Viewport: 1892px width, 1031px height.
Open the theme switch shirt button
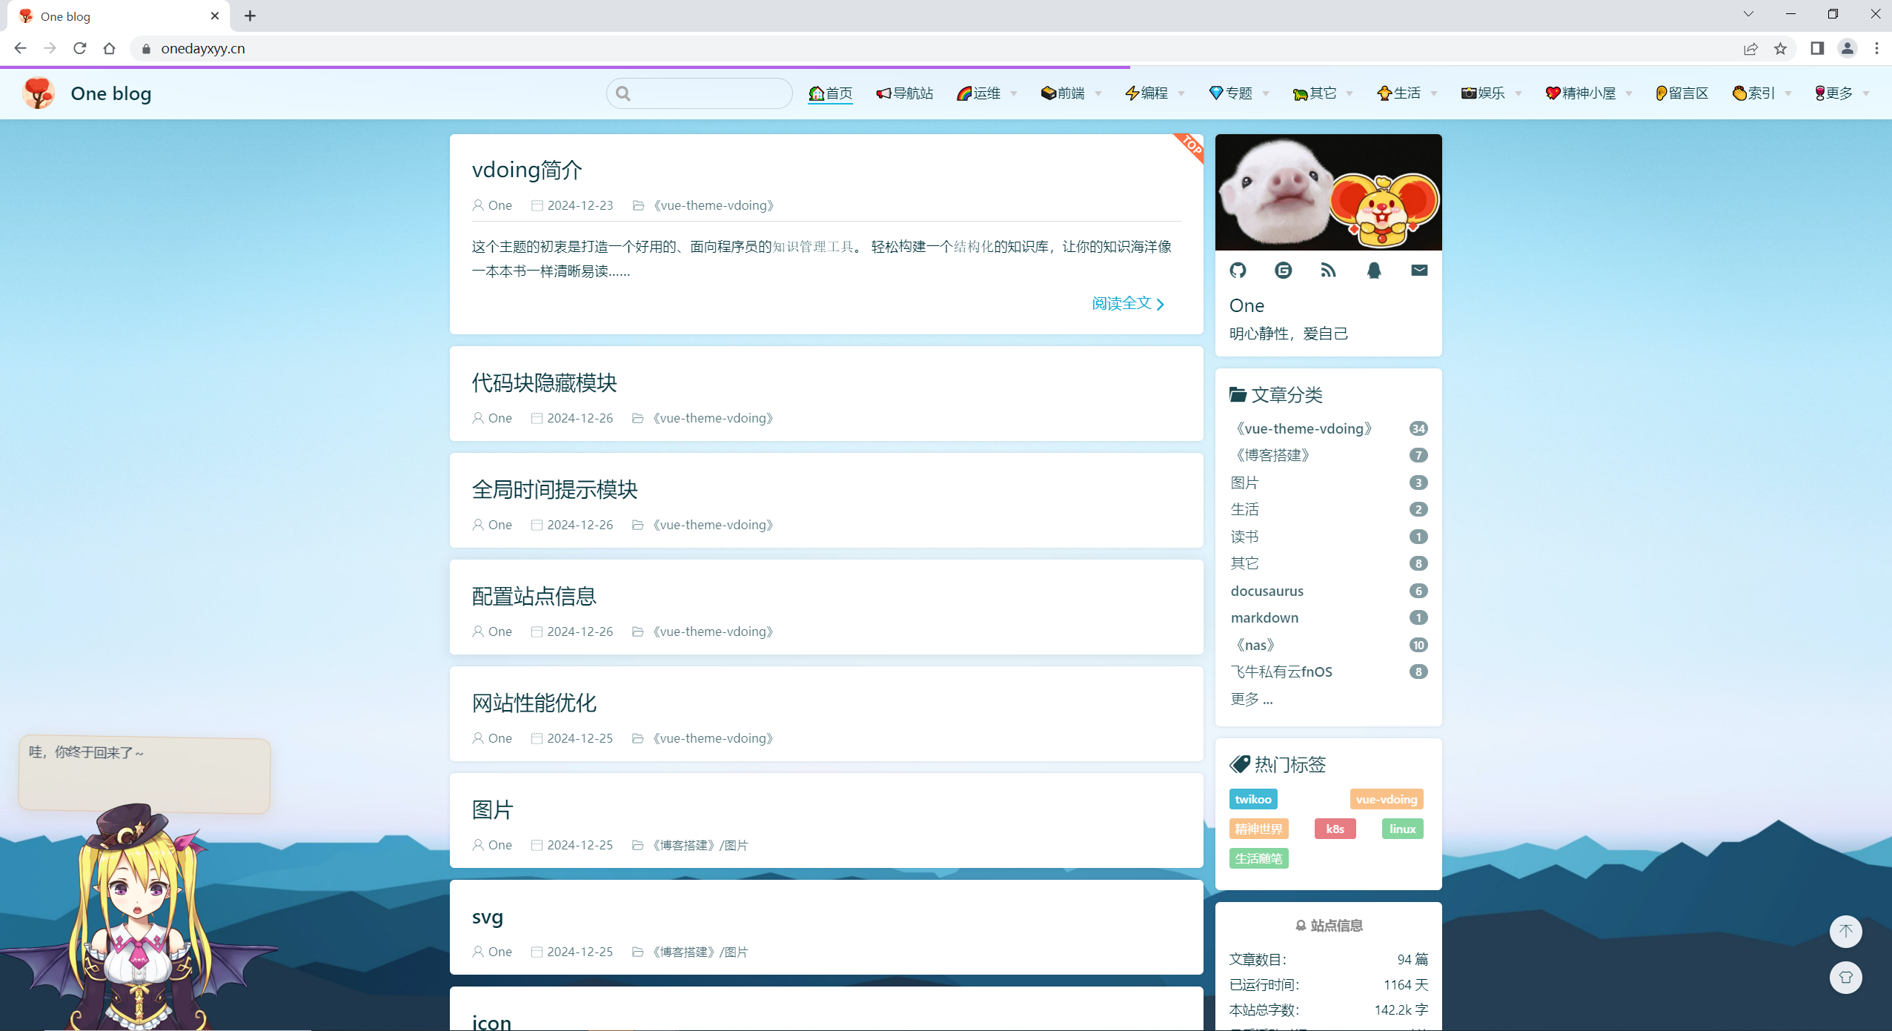pos(1845,977)
